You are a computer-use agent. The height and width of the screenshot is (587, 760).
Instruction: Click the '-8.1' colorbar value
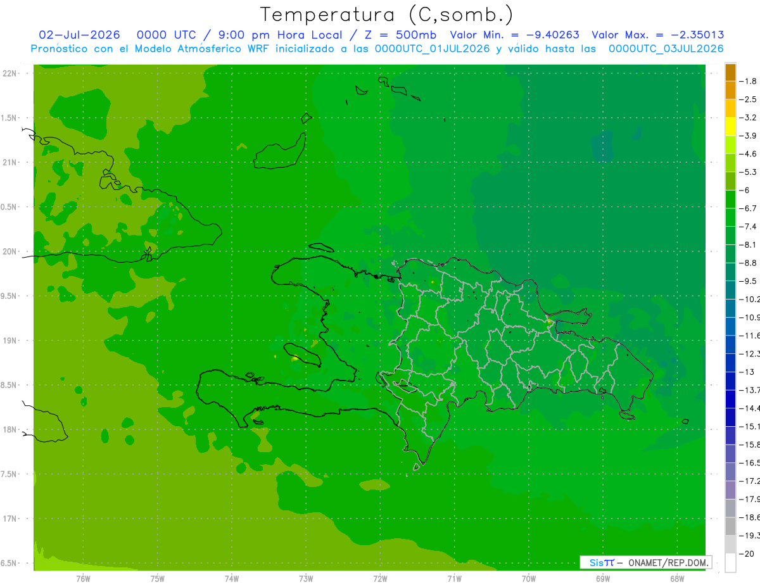(749, 244)
